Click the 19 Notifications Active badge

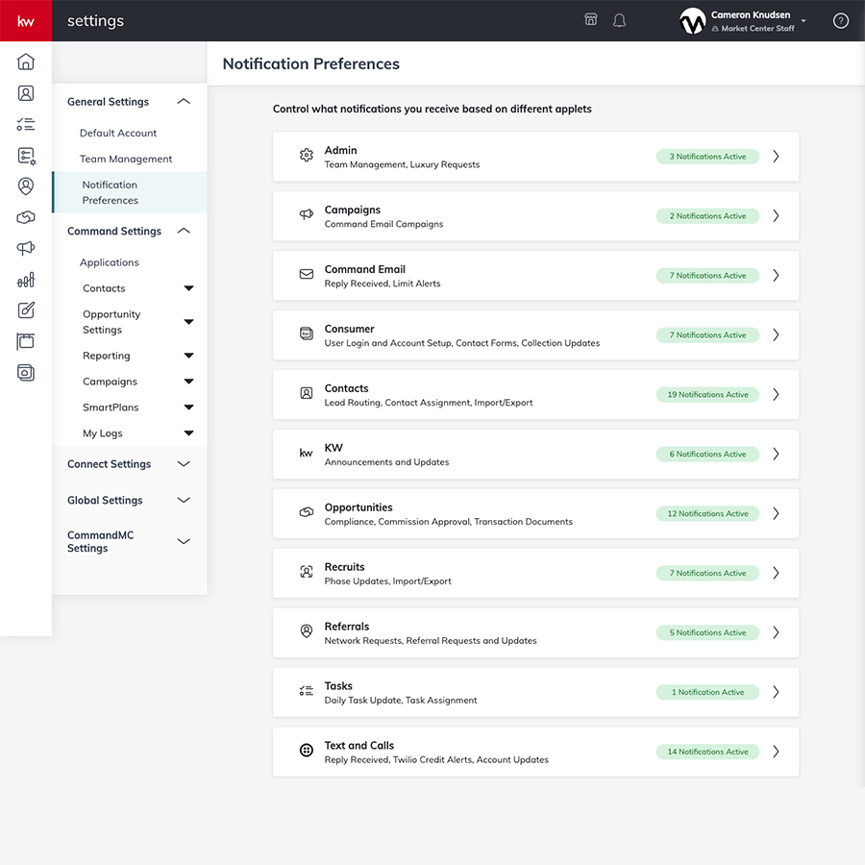pyautogui.click(x=707, y=394)
